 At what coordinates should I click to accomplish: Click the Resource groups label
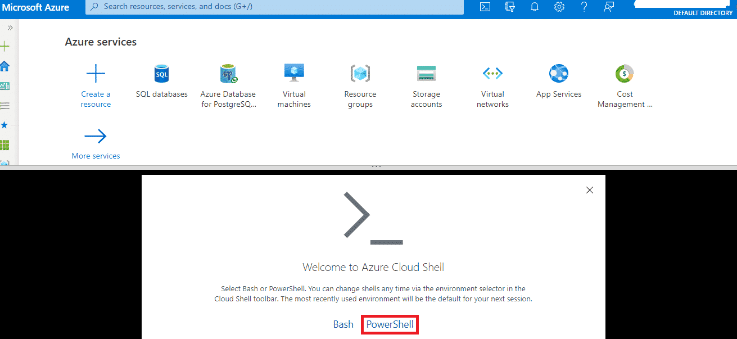pos(360,99)
